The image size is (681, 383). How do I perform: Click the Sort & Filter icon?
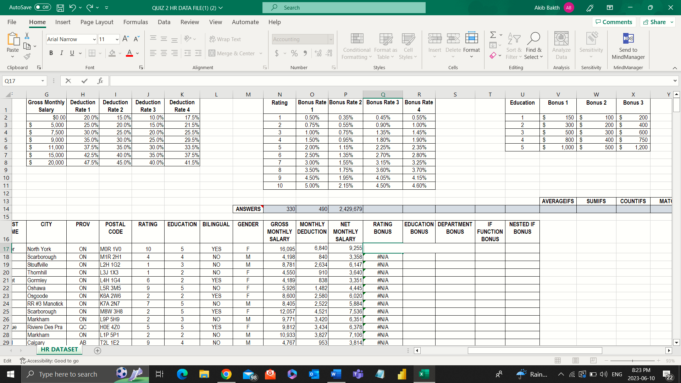pyautogui.click(x=514, y=40)
